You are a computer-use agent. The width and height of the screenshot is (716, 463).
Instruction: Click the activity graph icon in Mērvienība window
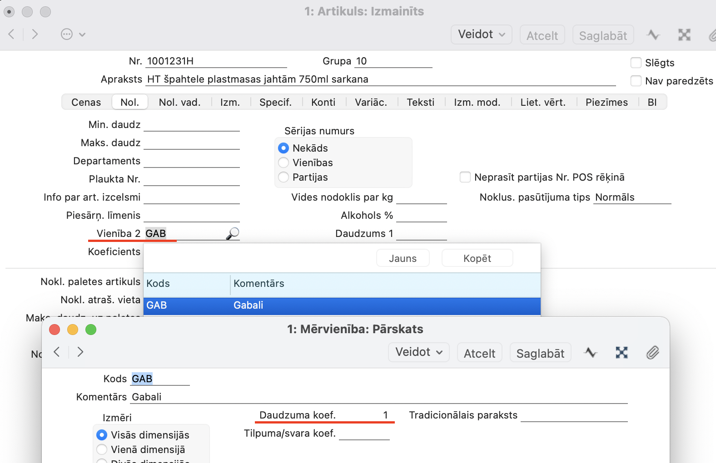pyautogui.click(x=591, y=353)
